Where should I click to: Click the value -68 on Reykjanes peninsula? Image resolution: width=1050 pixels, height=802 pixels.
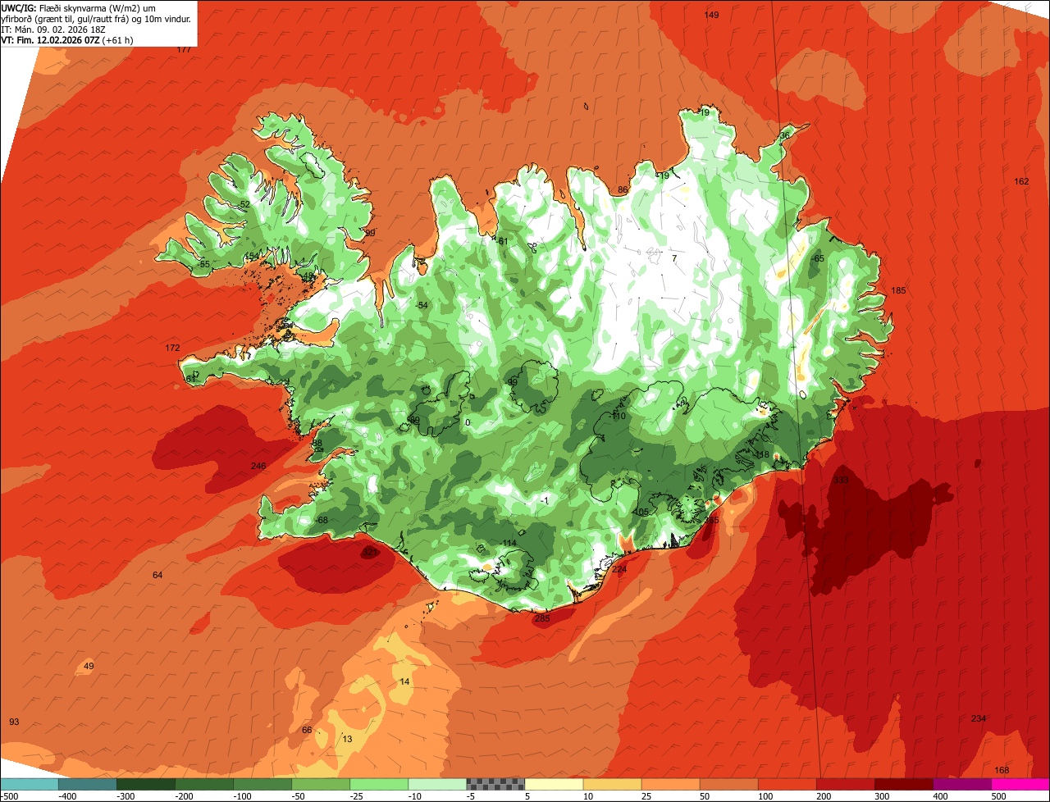point(322,520)
